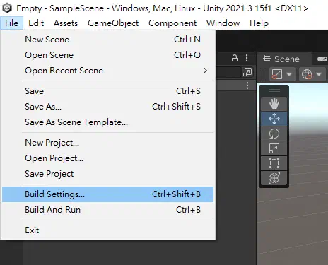Open the scene picker icon beside search
The width and height of the screenshot is (328, 265).
[x=247, y=72]
